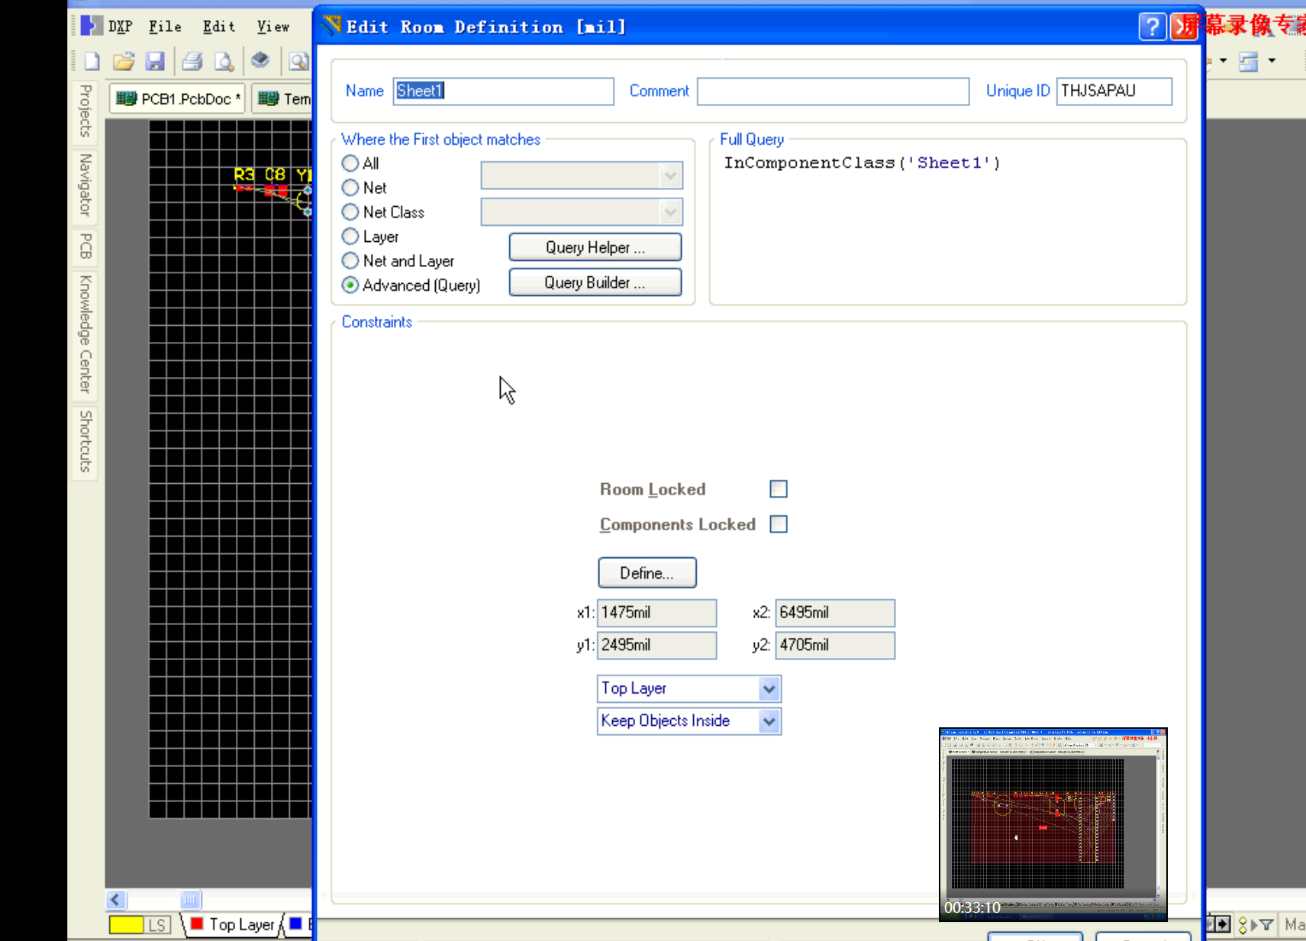Check the Room Locked checkbox
Viewport: 1306px width, 941px height.
click(x=778, y=489)
